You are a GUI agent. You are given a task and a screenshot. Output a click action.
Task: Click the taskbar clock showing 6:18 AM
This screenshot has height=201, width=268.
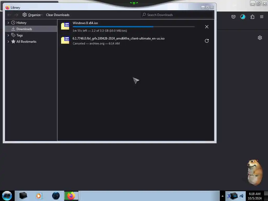[254, 196]
